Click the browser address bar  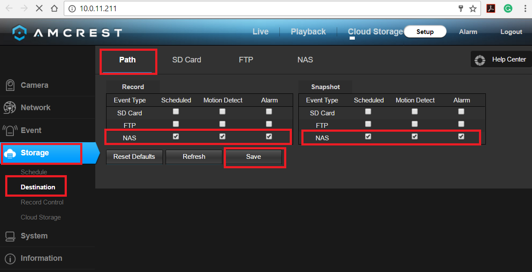[x=259, y=9]
